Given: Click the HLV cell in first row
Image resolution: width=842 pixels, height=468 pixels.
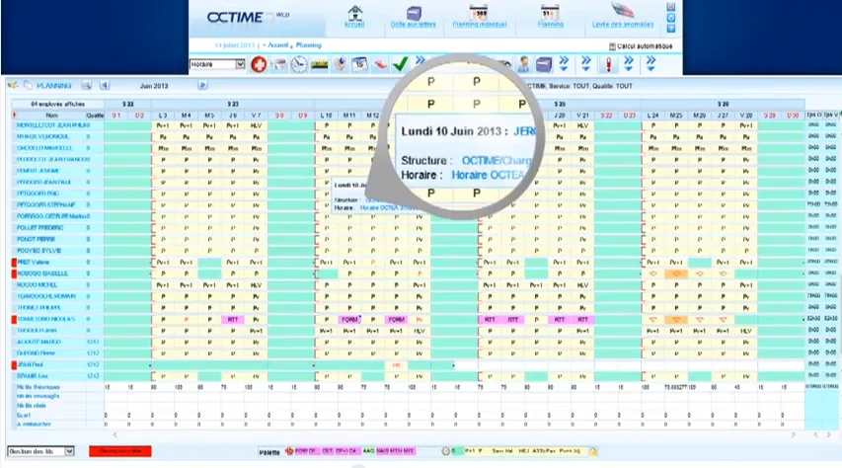Looking at the screenshot, I should coord(256,125).
